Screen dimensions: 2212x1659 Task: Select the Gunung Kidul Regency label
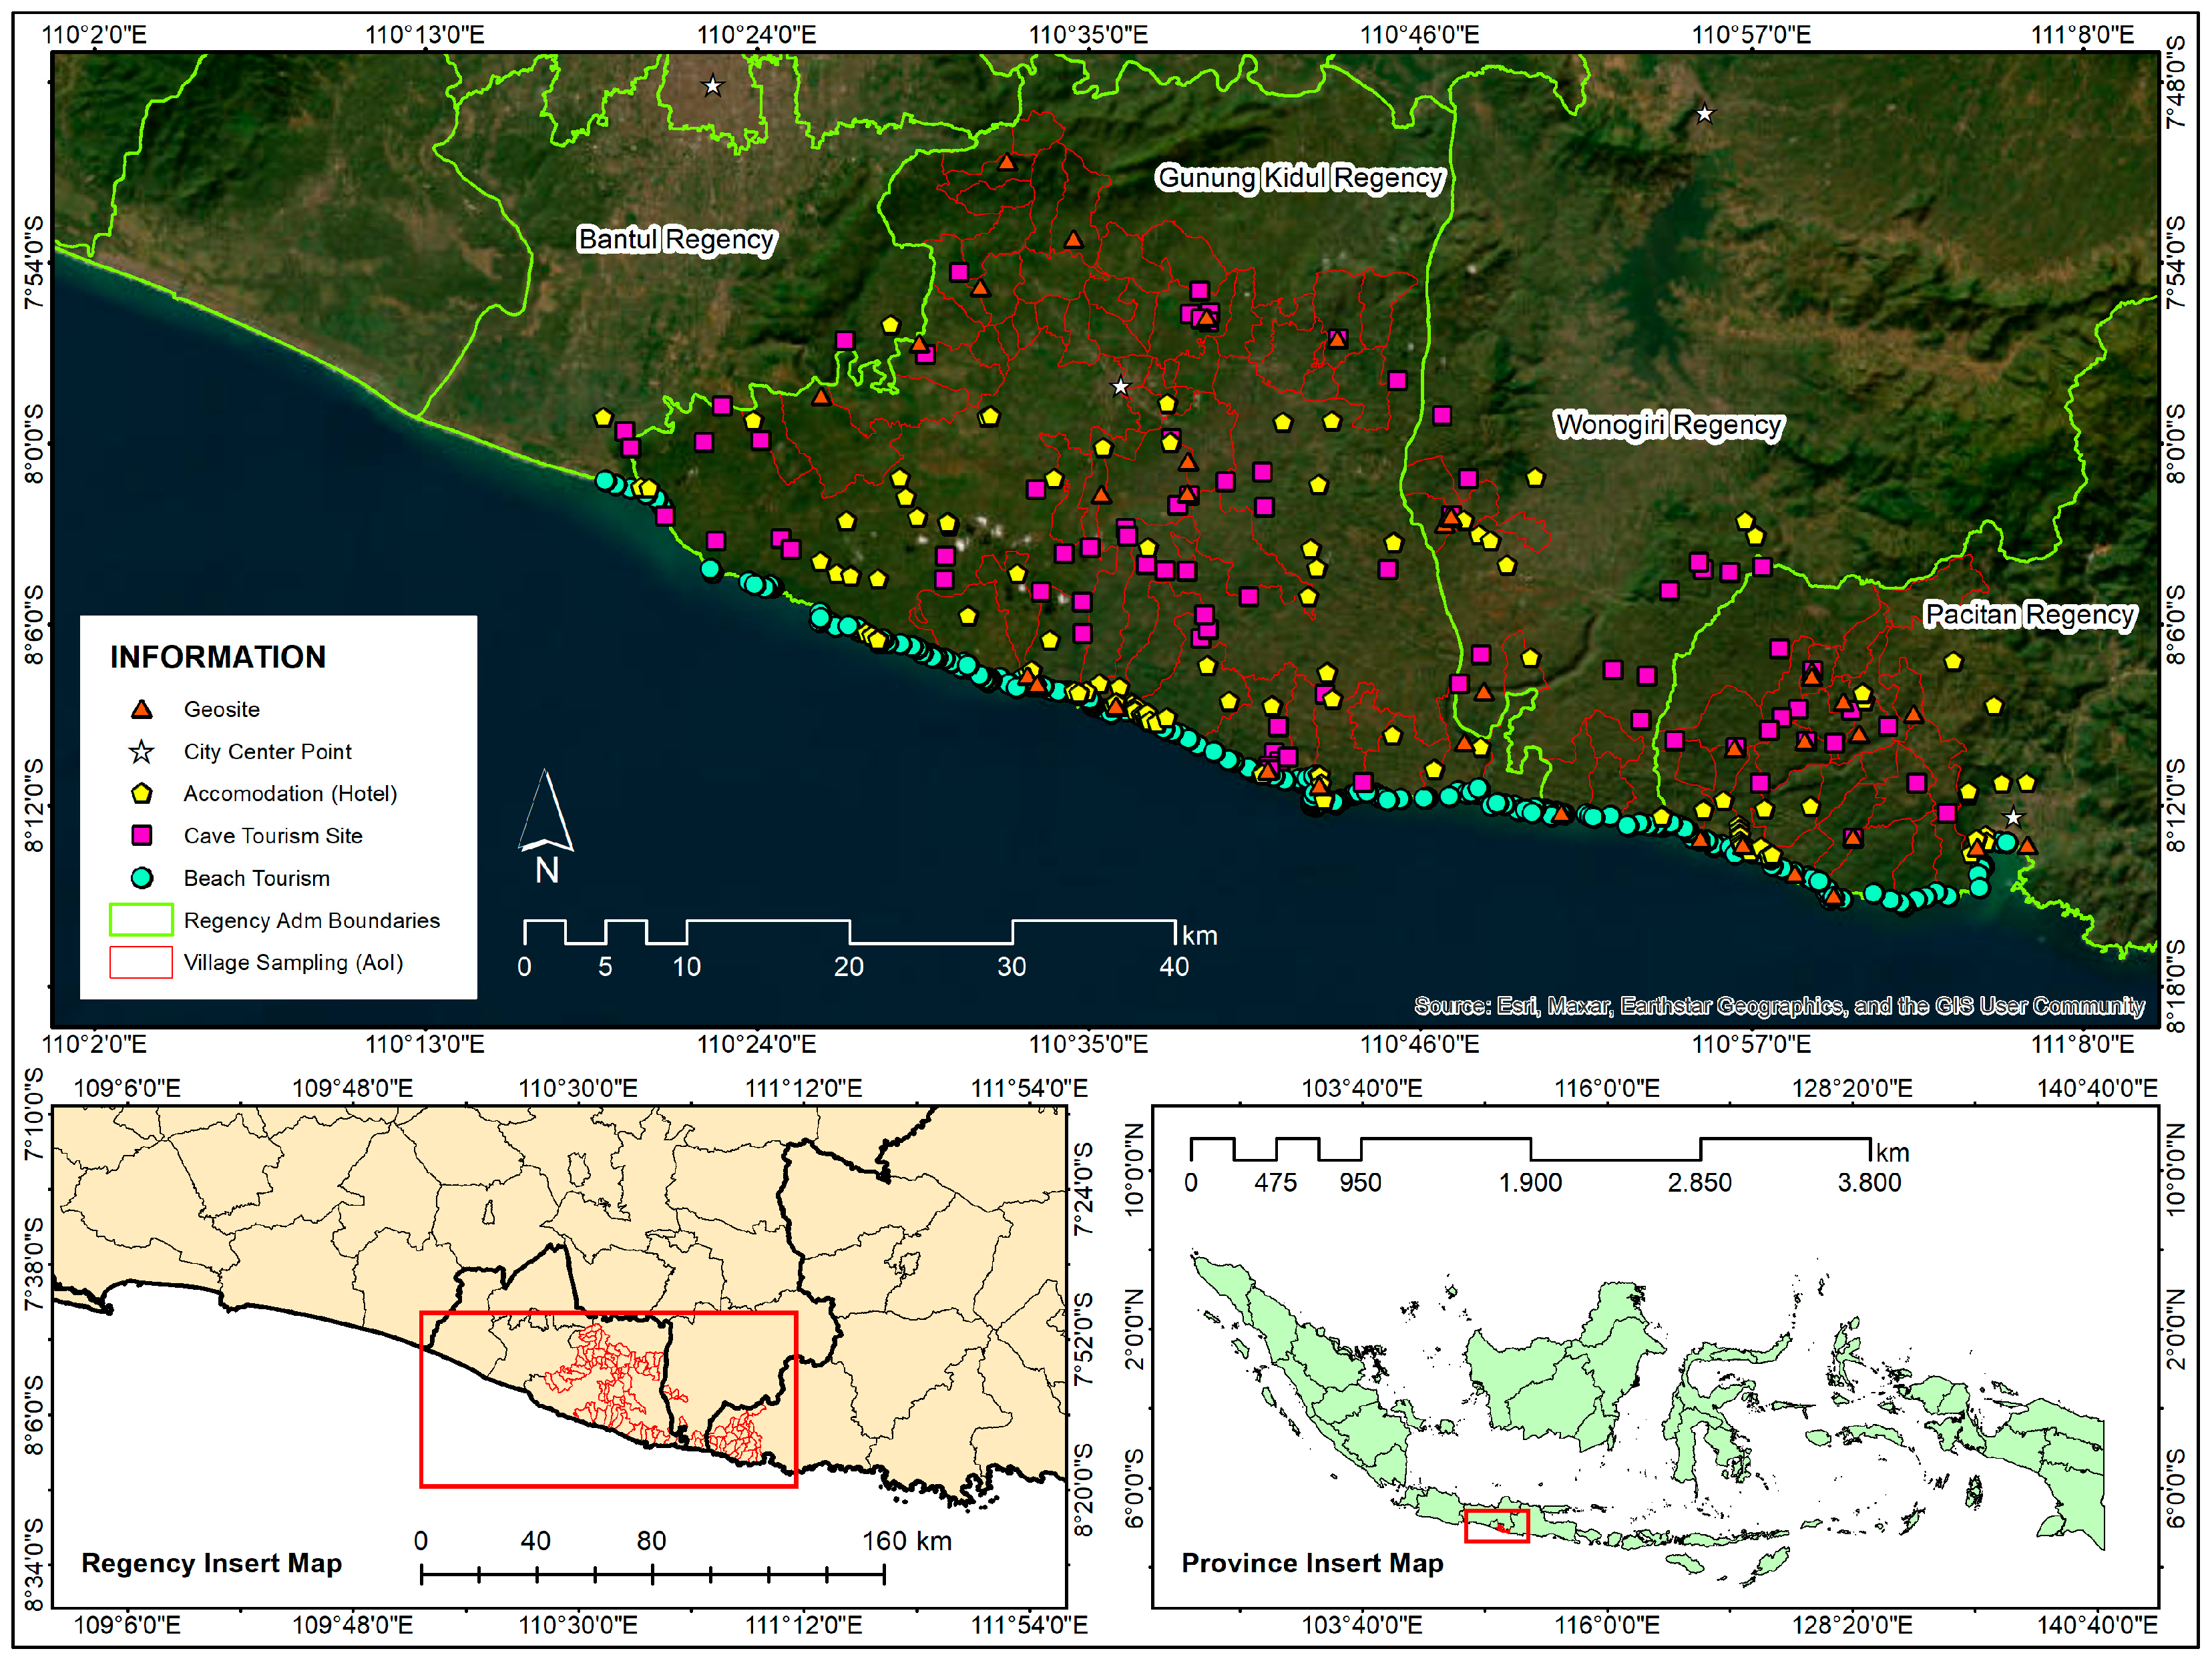pos(1300,178)
